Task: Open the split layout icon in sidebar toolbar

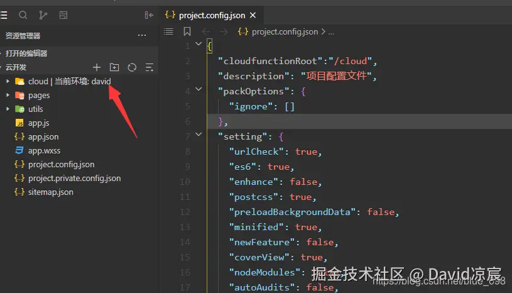Action: 63,15
